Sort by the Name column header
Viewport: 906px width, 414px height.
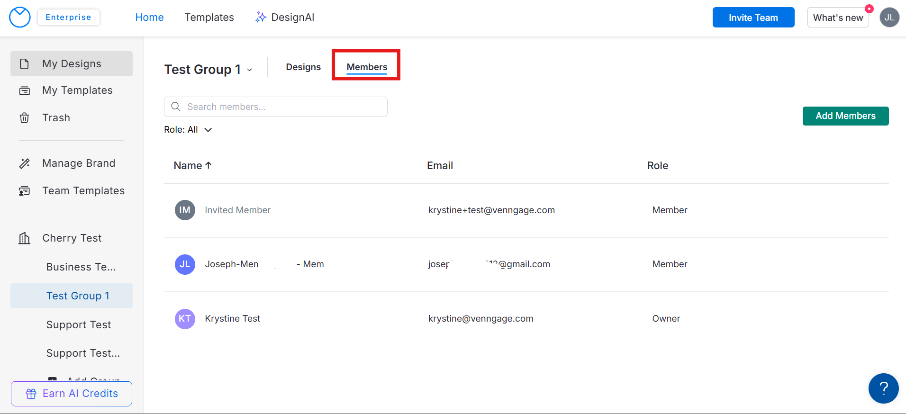pos(193,166)
